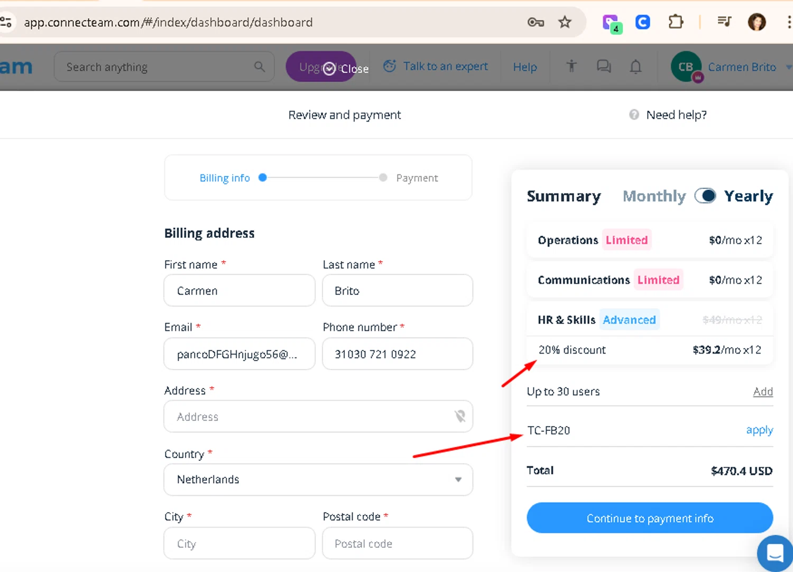Select the Yearly billing label
Screen dimensions: 793x572
(x=748, y=196)
